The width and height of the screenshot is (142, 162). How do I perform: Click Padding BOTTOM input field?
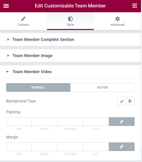point(70,121)
